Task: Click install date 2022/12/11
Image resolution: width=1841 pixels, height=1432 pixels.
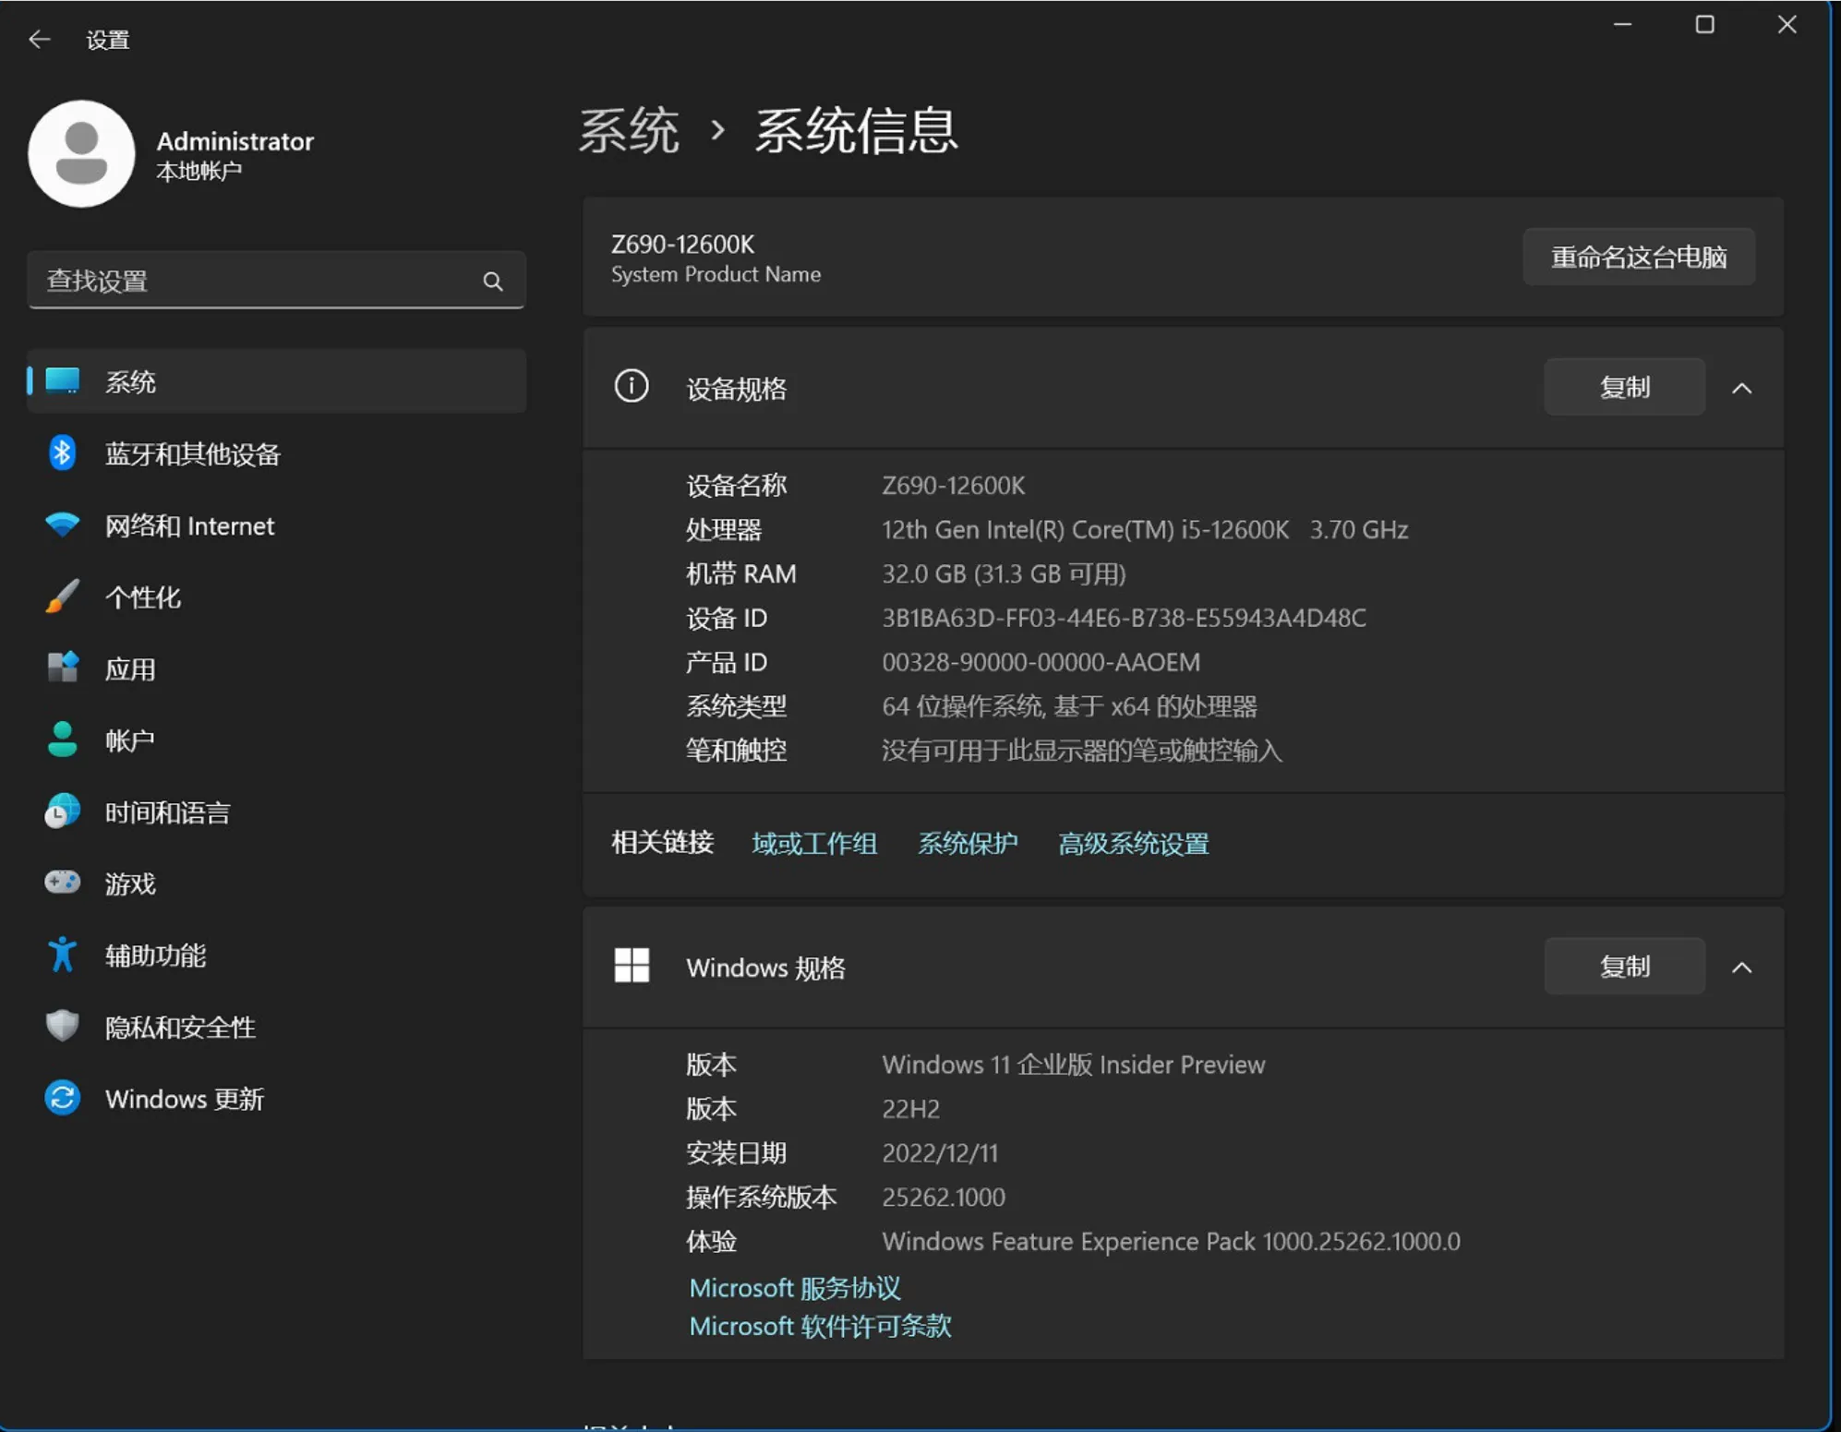Action: tap(940, 1152)
